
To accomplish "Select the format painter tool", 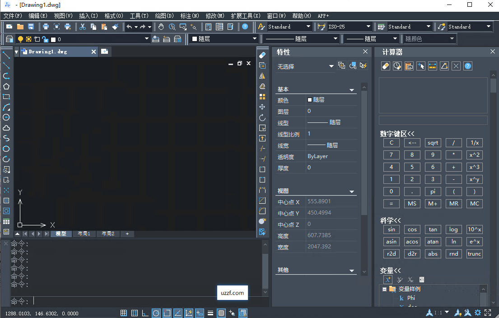I will (115, 27).
